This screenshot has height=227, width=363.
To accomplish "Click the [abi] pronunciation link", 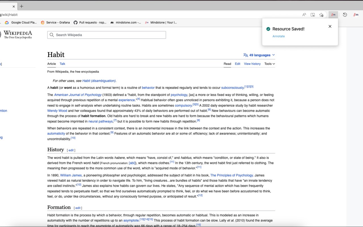I will (132, 163).
